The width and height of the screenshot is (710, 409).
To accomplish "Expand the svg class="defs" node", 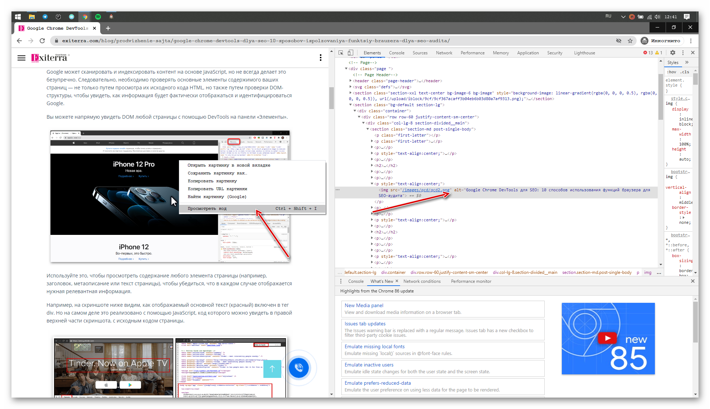I will pos(350,87).
